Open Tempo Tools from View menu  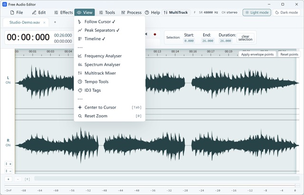point(110,81)
